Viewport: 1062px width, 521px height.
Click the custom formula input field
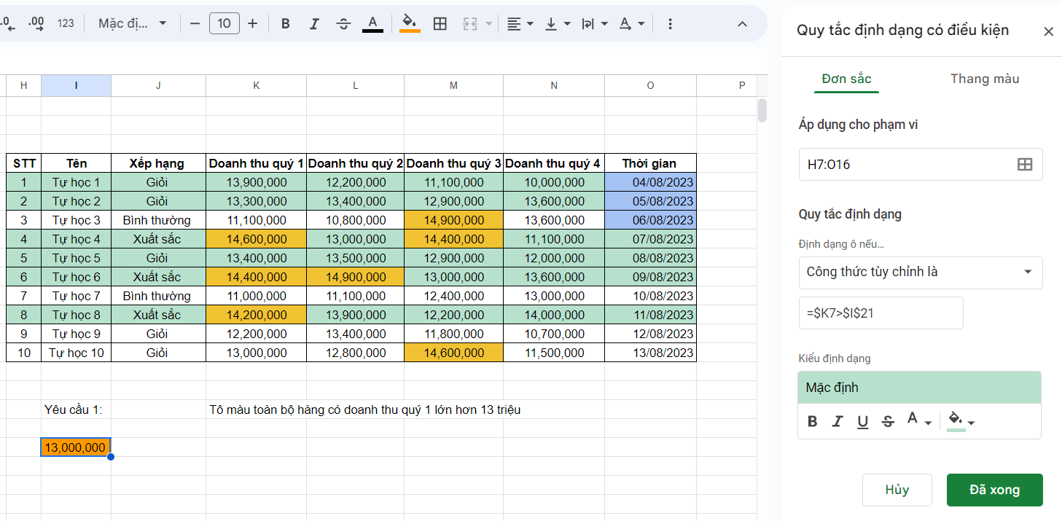881,313
